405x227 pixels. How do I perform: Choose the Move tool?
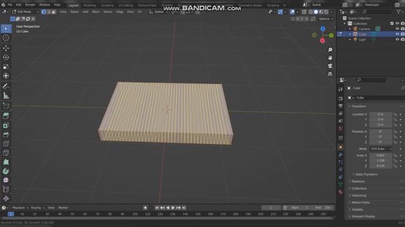[x=6, y=48]
